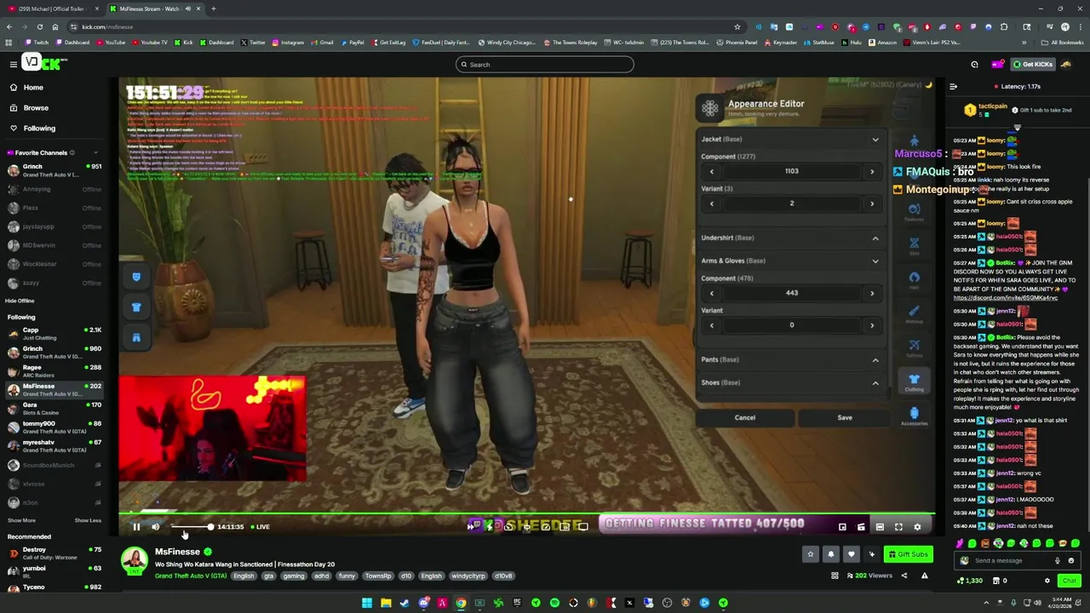Image resolution: width=1090 pixels, height=613 pixels.
Task: Toggle the star favorite channel button
Action: 810,554
